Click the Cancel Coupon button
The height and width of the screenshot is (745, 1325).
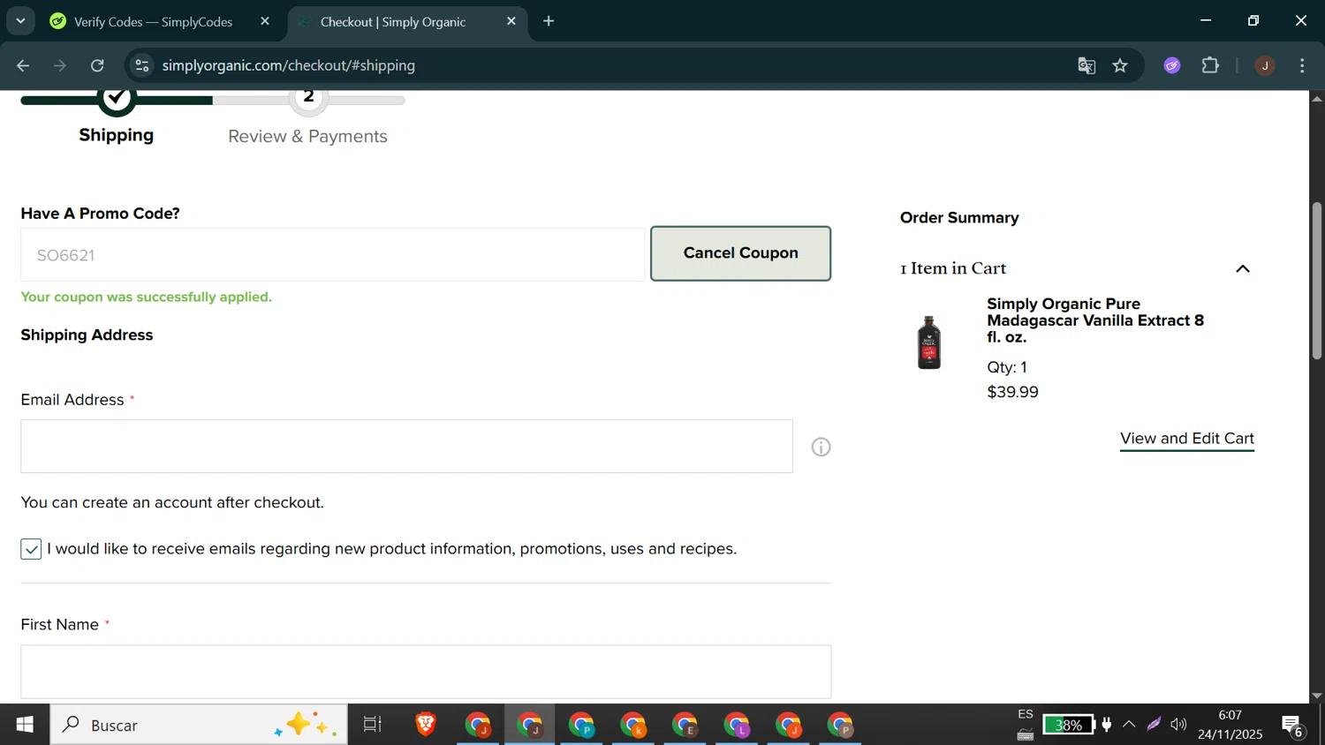click(740, 253)
